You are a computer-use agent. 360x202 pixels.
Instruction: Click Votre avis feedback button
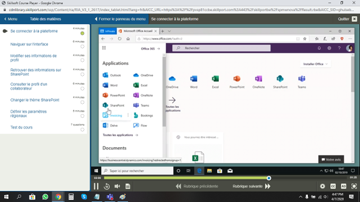pos(331,159)
